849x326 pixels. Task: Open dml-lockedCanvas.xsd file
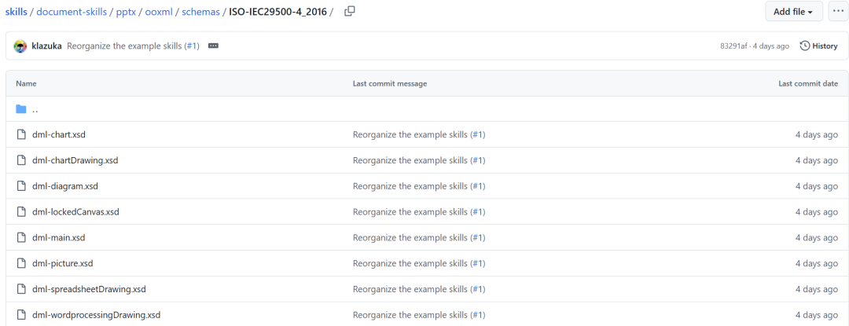[75, 212]
